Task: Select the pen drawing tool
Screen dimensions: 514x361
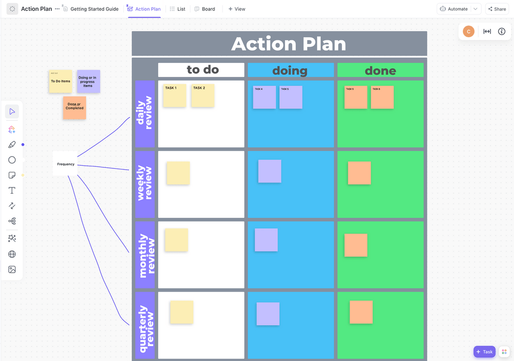Action: pyautogui.click(x=12, y=145)
